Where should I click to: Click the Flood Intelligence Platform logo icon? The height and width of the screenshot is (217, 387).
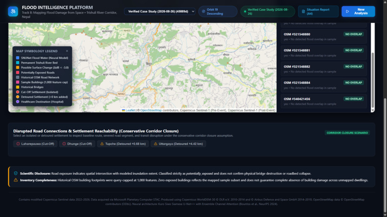click(x=13, y=11)
